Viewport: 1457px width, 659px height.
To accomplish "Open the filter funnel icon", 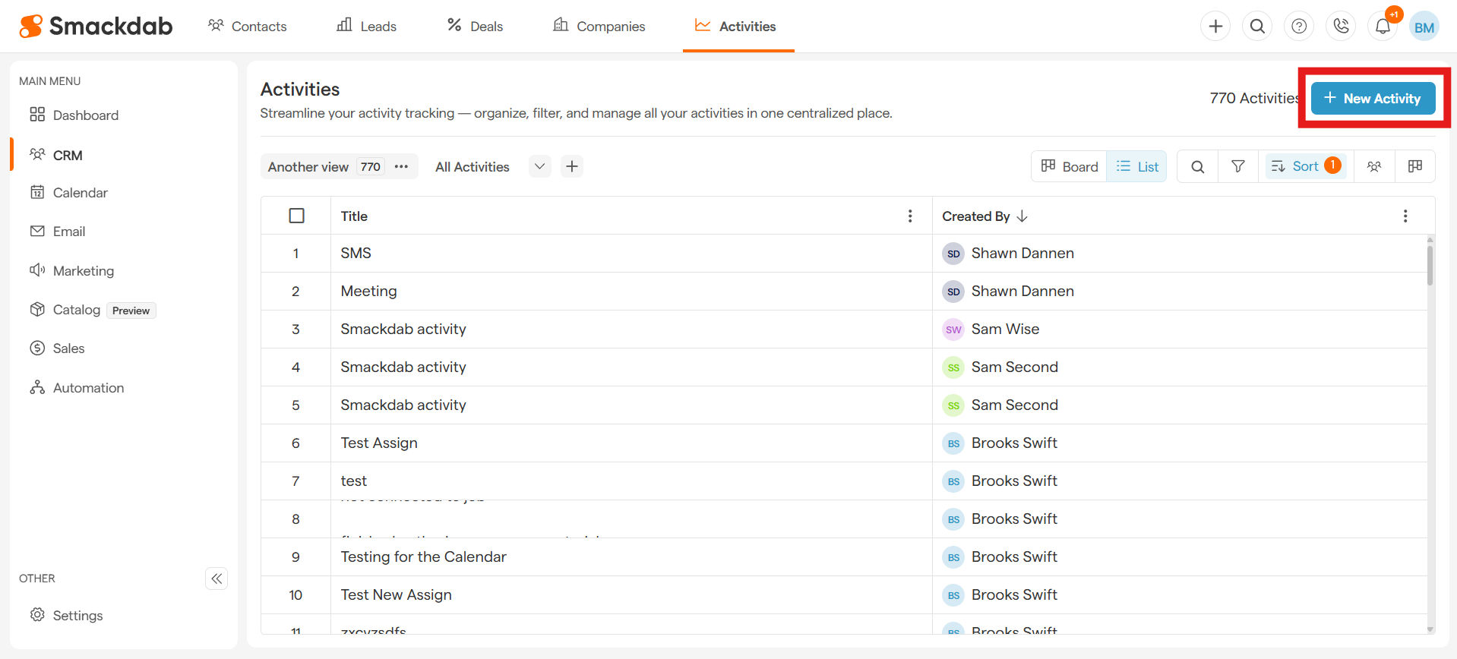I will (x=1237, y=166).
